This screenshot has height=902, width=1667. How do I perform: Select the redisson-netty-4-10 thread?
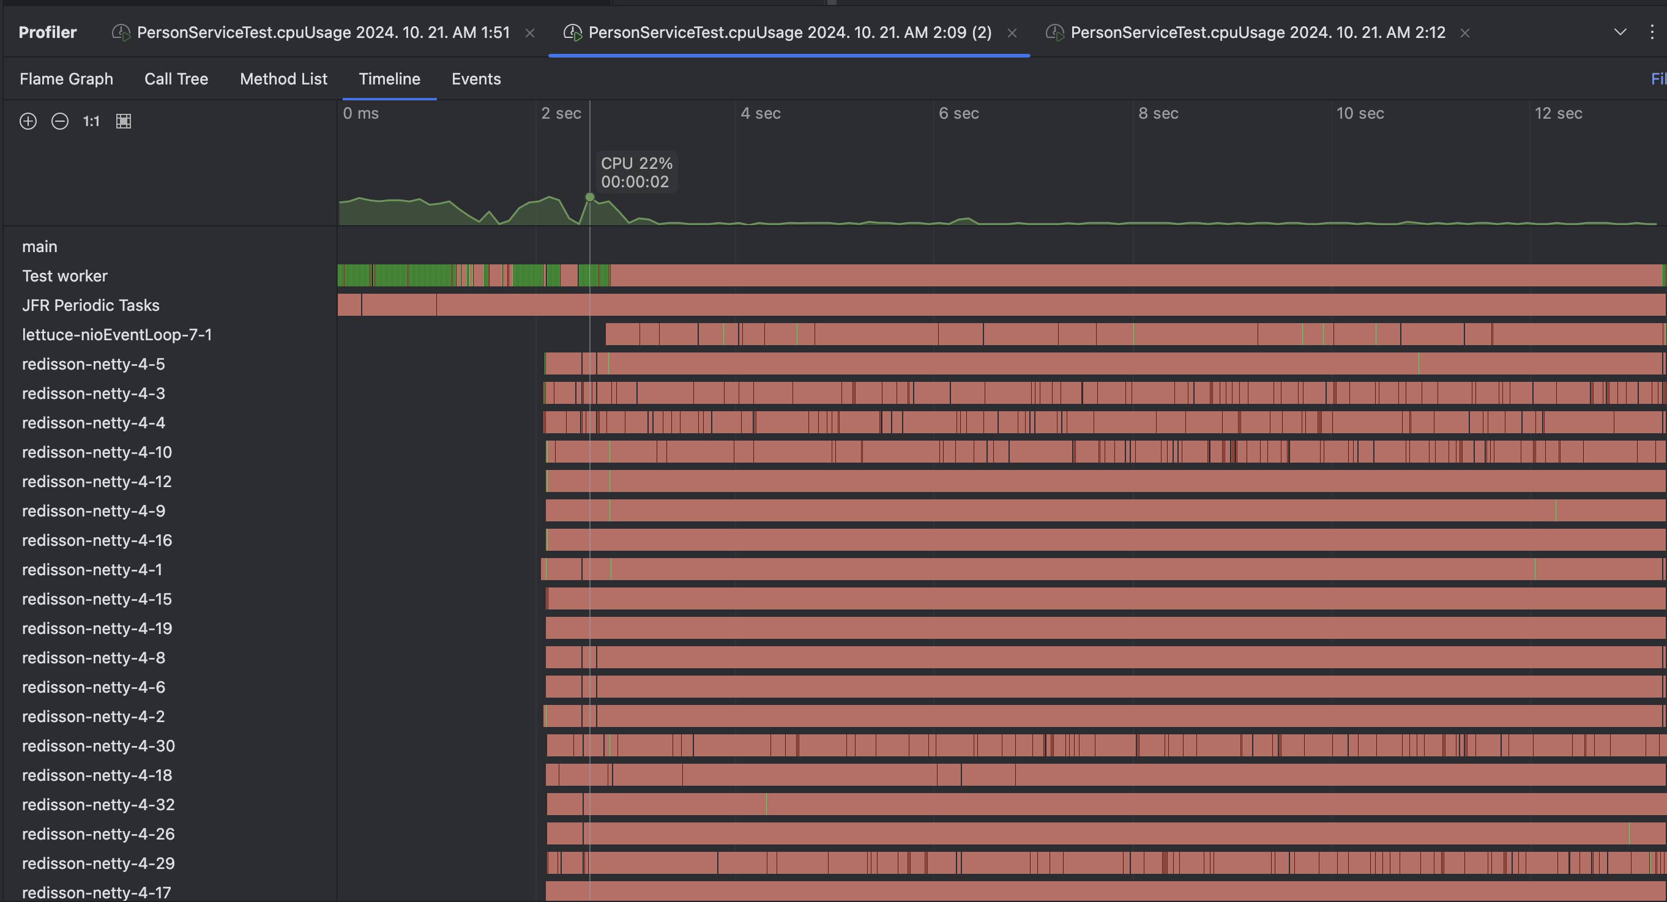pos(97,452)
